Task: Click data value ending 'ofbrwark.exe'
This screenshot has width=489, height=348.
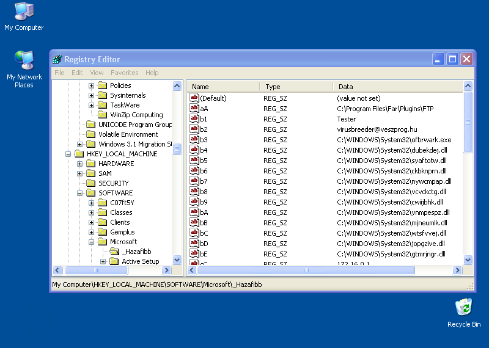Action: coord(394,140)
